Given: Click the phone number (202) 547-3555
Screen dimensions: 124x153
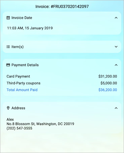Looking at the screenshot, I should click(x=19, y=128).
